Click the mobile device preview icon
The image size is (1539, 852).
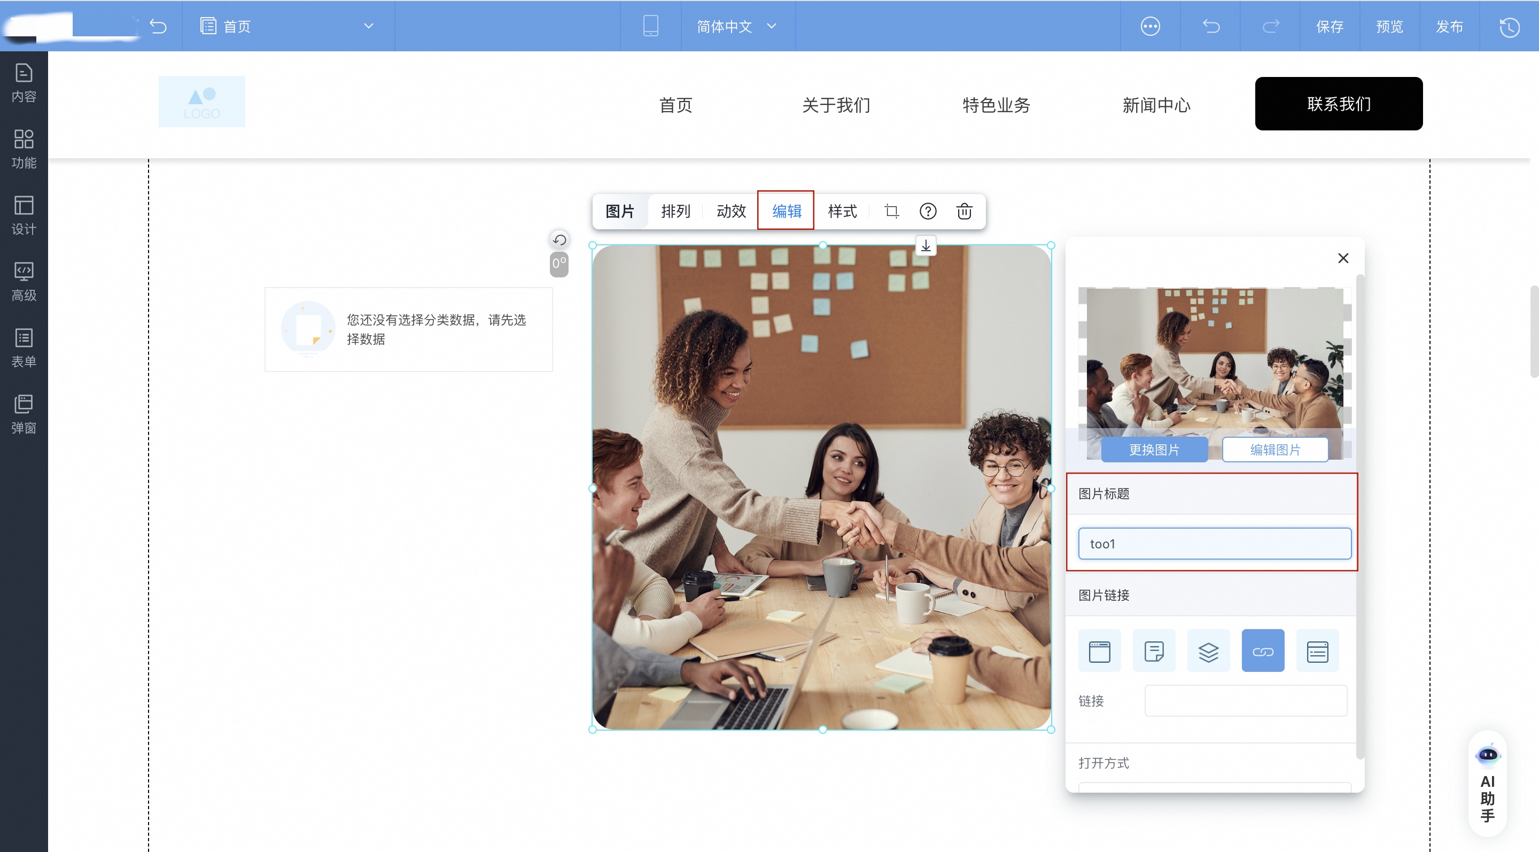pos(651,26)
